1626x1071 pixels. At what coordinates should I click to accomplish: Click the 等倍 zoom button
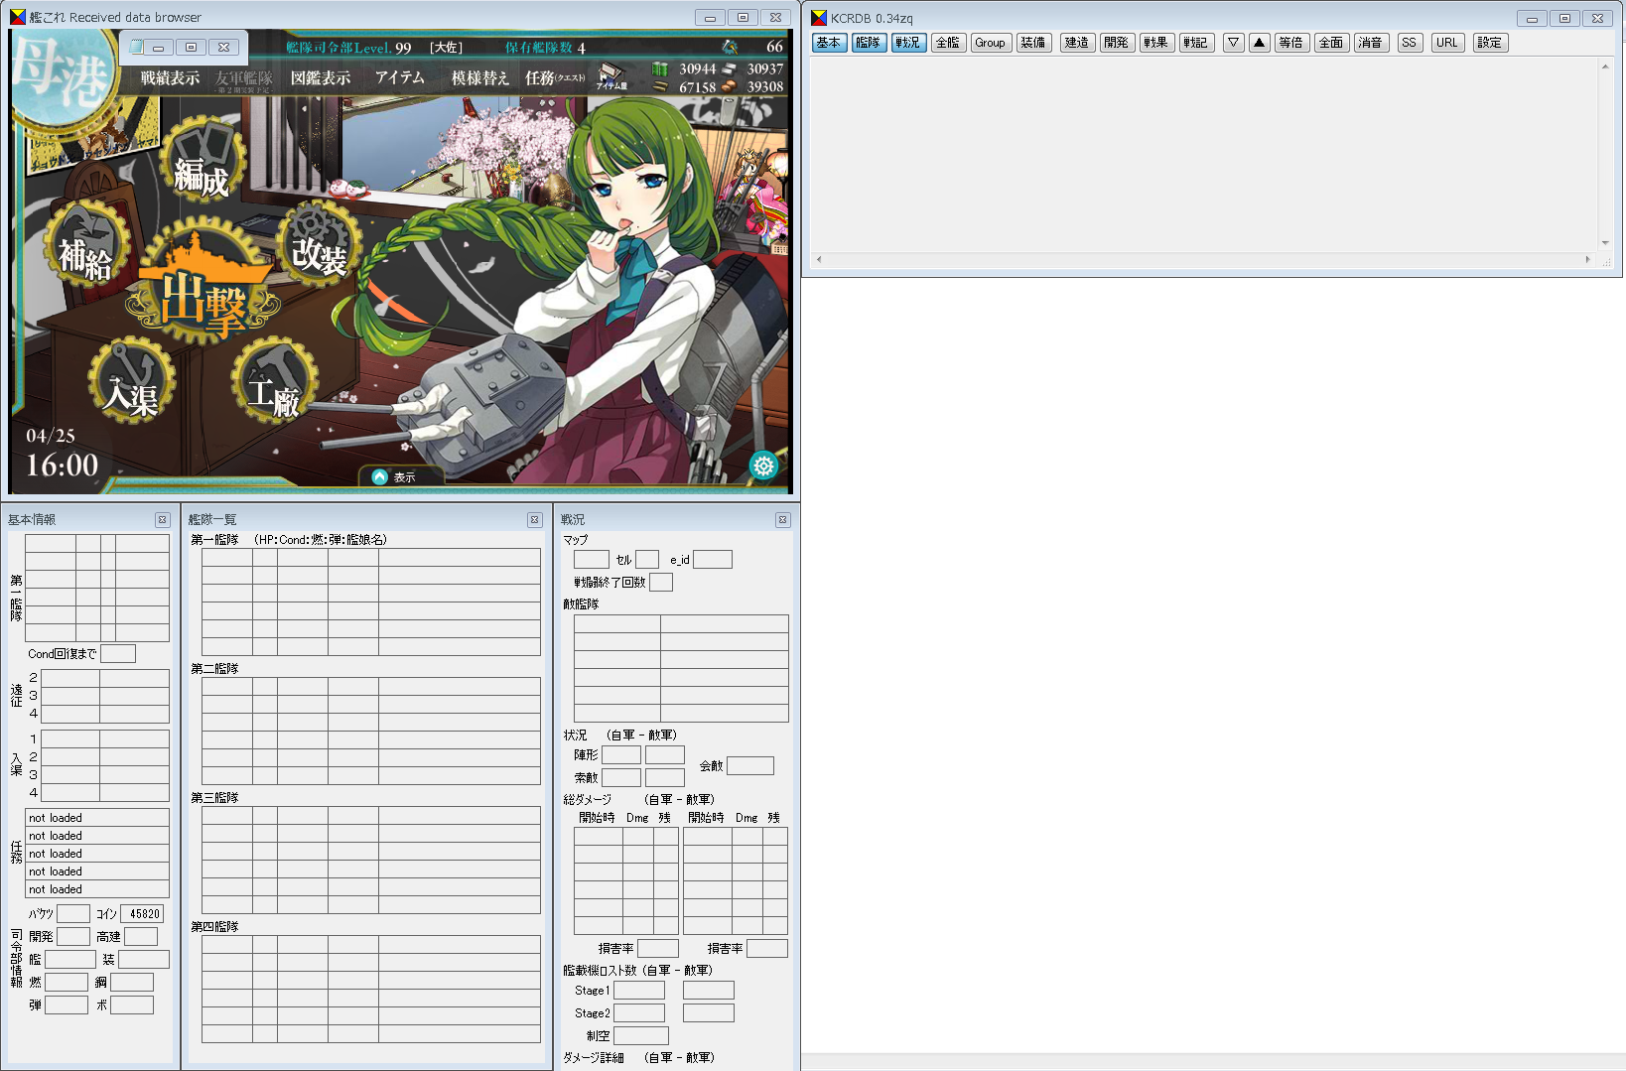pyautogui.click(x=1291, y=43)
